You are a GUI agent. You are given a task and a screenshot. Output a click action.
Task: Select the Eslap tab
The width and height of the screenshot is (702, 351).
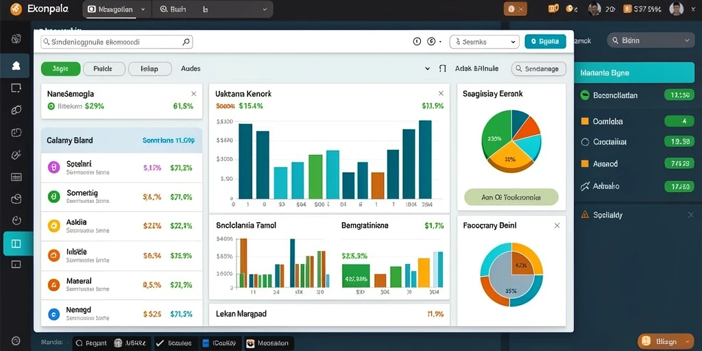149,69
